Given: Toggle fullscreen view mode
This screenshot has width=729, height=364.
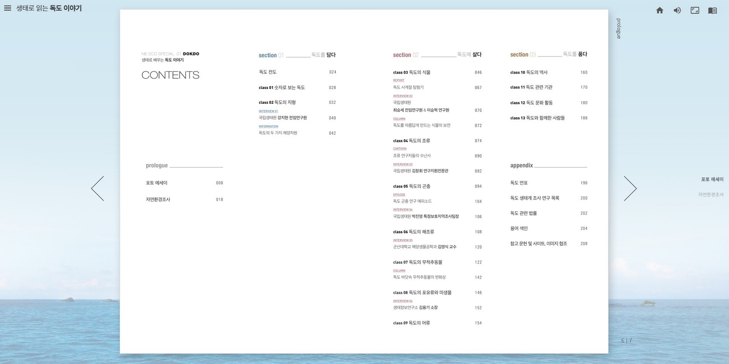Looking at the screenshot, I should [695, 10].
